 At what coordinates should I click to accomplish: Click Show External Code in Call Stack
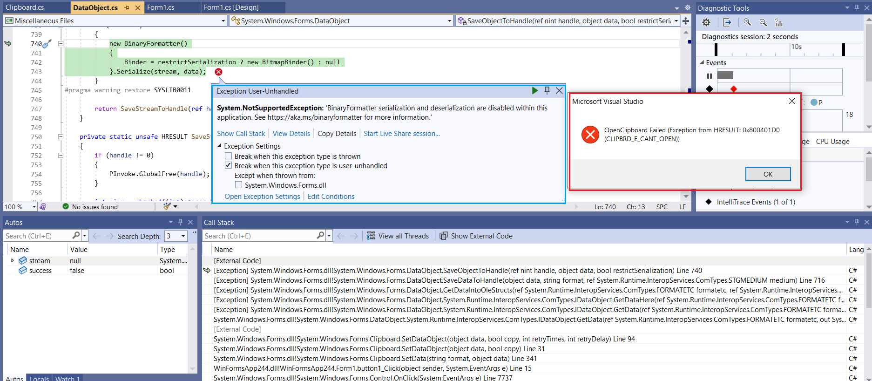[476, 236]
